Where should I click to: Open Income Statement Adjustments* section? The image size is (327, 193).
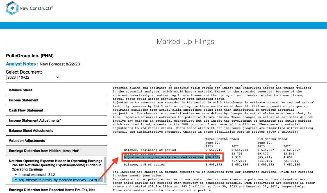pyautogui.click(x=57, y=121)
